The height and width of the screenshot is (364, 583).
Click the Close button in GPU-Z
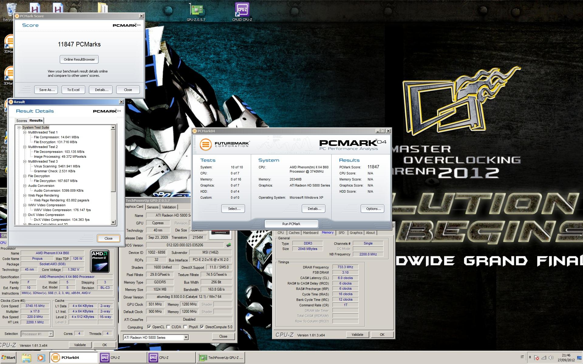point(223,336)
